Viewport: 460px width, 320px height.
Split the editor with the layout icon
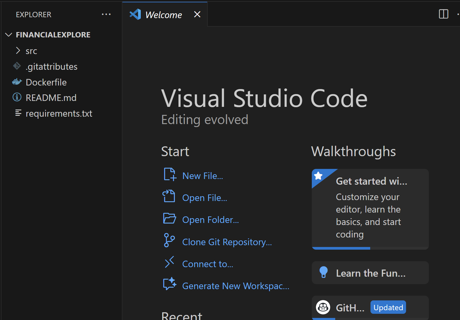pyautogui.click(x=443, y=14)
